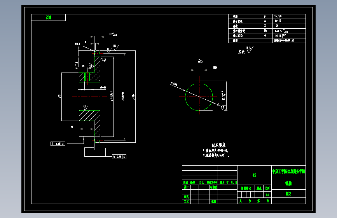Click the datum A circle on the keyway view
The height and width of the screenshot is (218, 337).
224,107
